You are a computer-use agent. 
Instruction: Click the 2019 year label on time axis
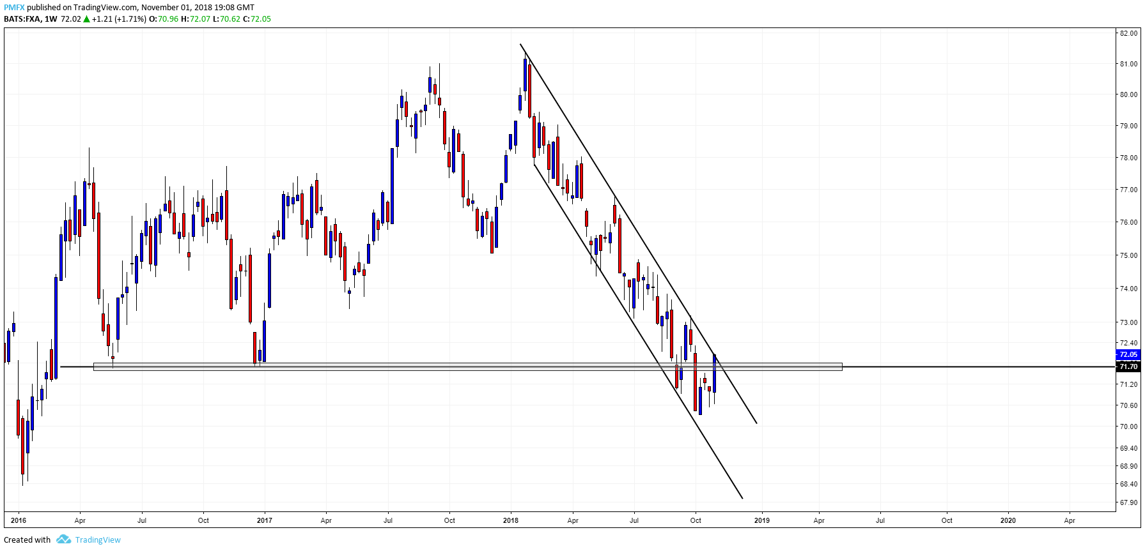(x=761, y=520)
